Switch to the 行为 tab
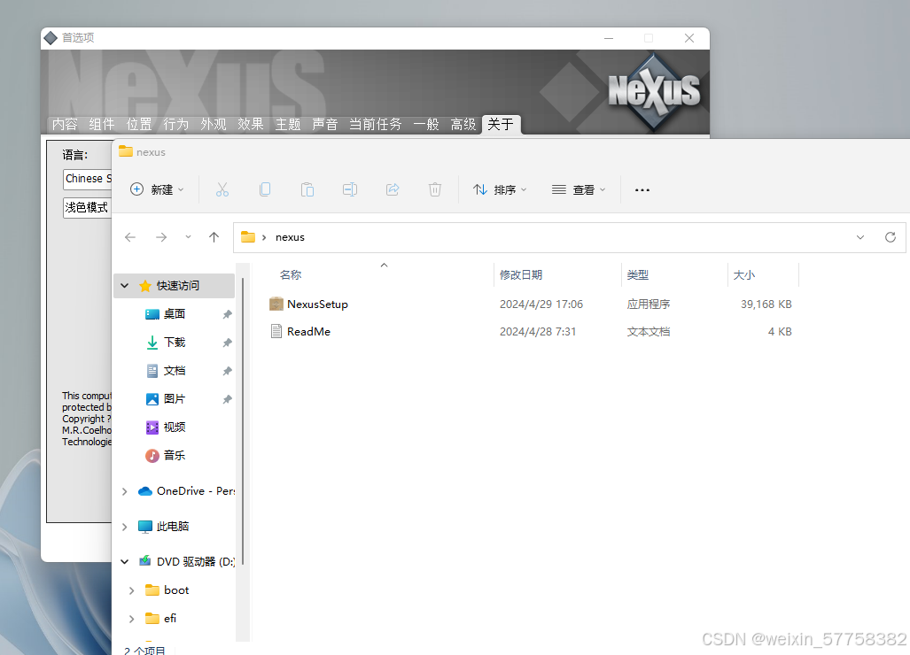910x655 pixels. 175,124
